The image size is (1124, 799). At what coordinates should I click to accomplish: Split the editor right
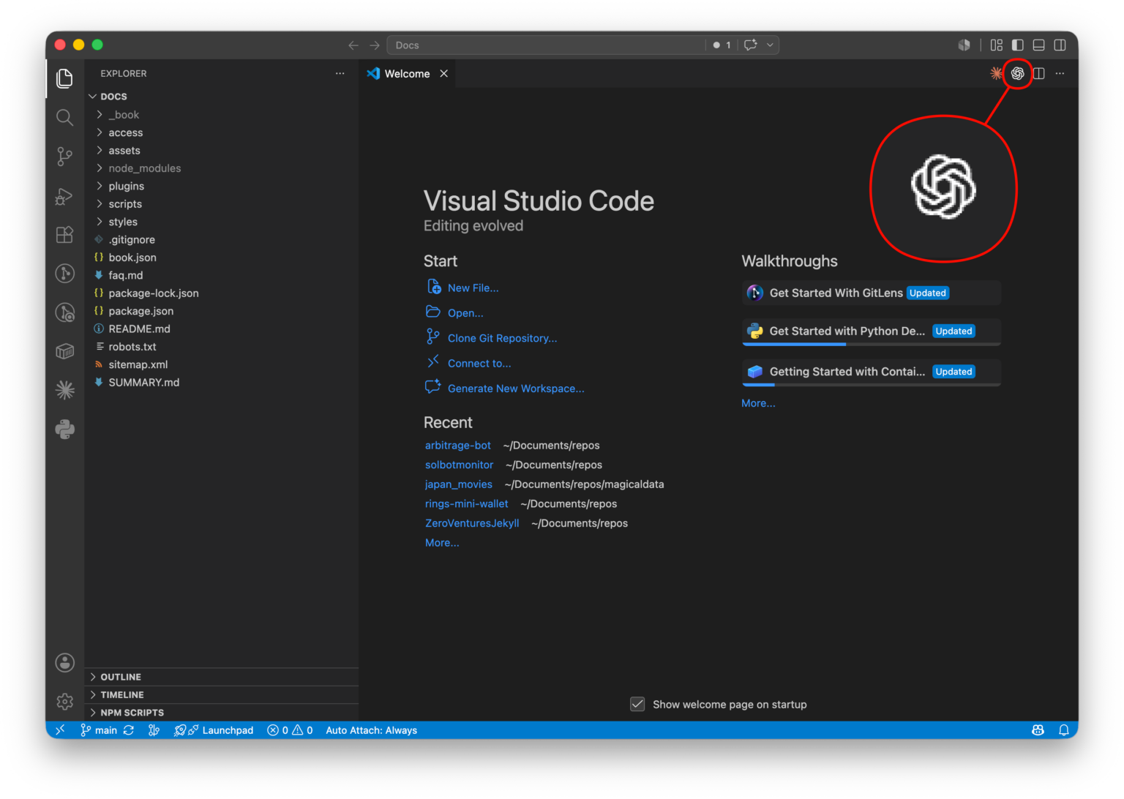[x=1038, y=73]
